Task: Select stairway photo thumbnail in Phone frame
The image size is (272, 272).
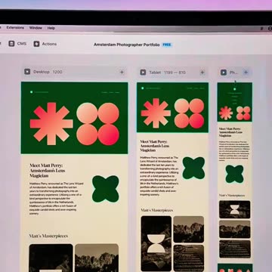Action: pyautogui.click(x=235, y=249)
